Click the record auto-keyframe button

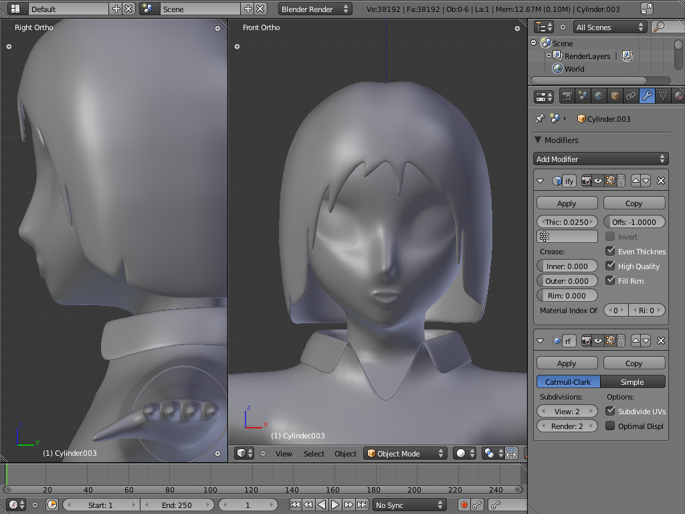click(x=464, y=505)
